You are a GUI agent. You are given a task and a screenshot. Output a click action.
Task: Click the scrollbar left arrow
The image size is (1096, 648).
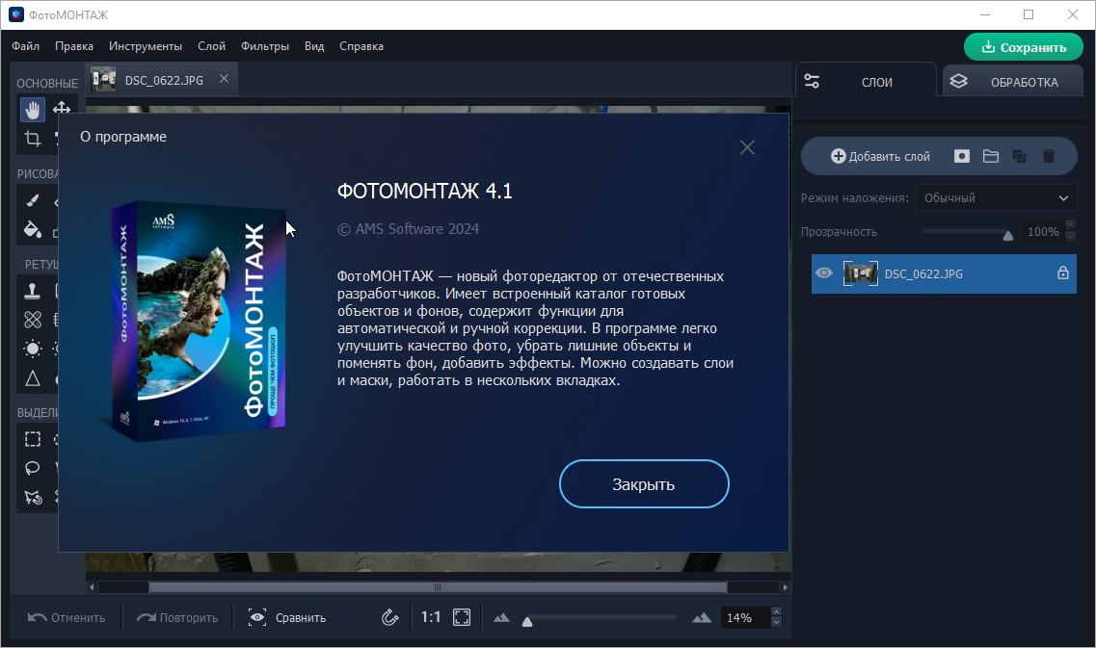(92, 587)
